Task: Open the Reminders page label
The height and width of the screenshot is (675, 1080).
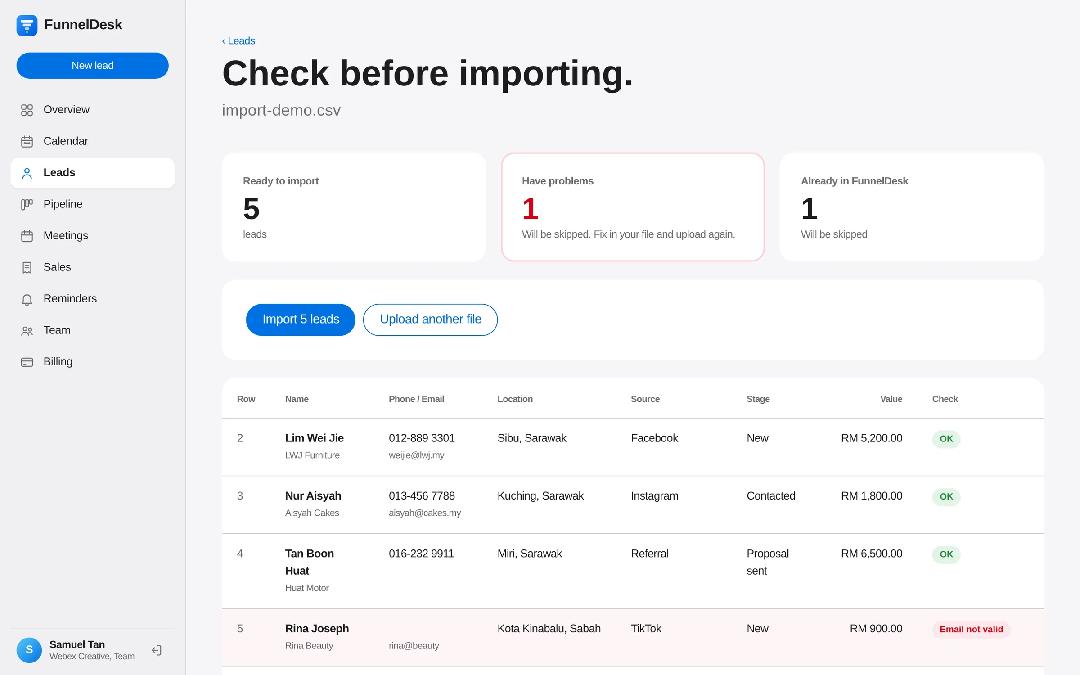Action: [x=70, y=298]
